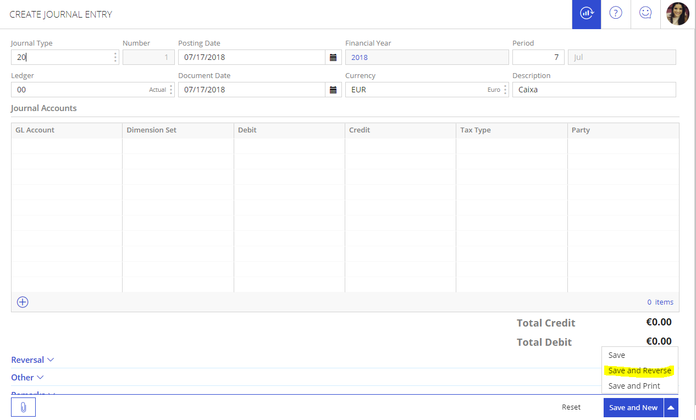Click the Posting Date field
The height and width of the screenshot is (420, 696).
point(252,57)
